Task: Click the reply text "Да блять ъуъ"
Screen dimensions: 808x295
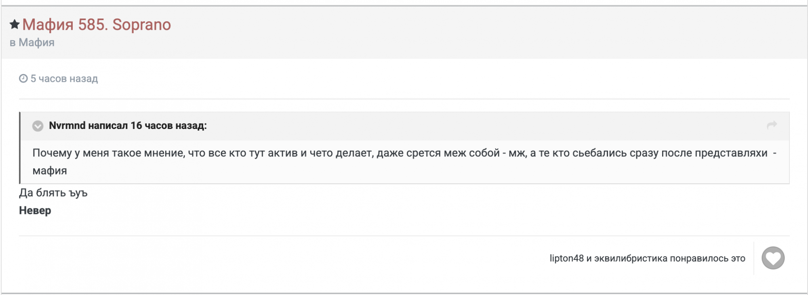Action: [x=53, y=193]
